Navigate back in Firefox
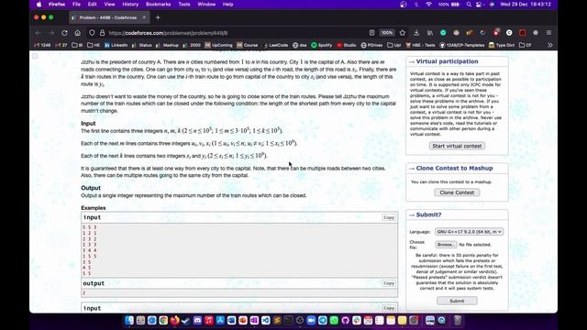This screenshot has height=330, width=587. [x=39, y=33]
